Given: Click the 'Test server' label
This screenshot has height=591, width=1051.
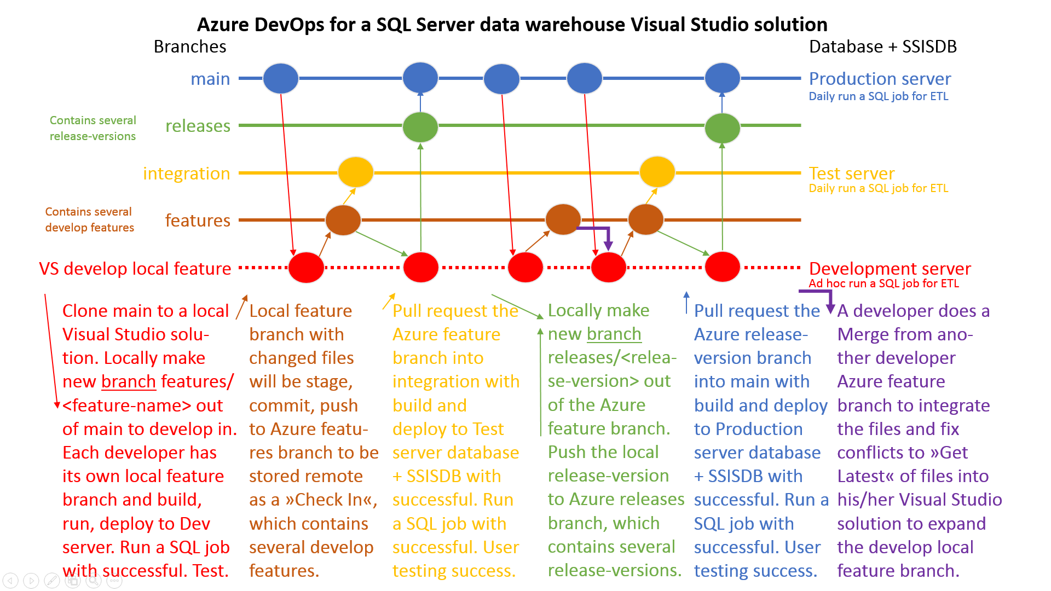Looking at the screenshot, I should pyautogui.click(x=852, y=173).
